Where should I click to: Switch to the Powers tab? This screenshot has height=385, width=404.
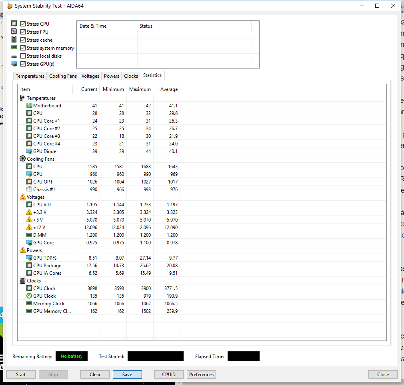click(112, 76)
